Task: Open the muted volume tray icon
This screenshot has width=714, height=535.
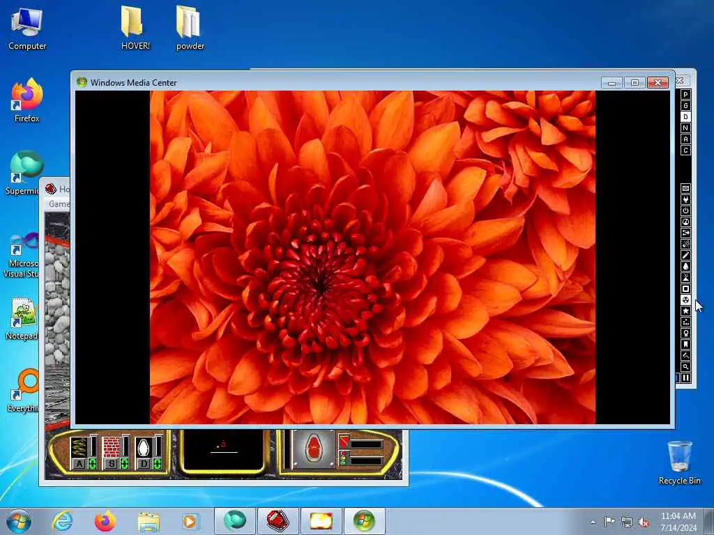Action: pos(644,522)
